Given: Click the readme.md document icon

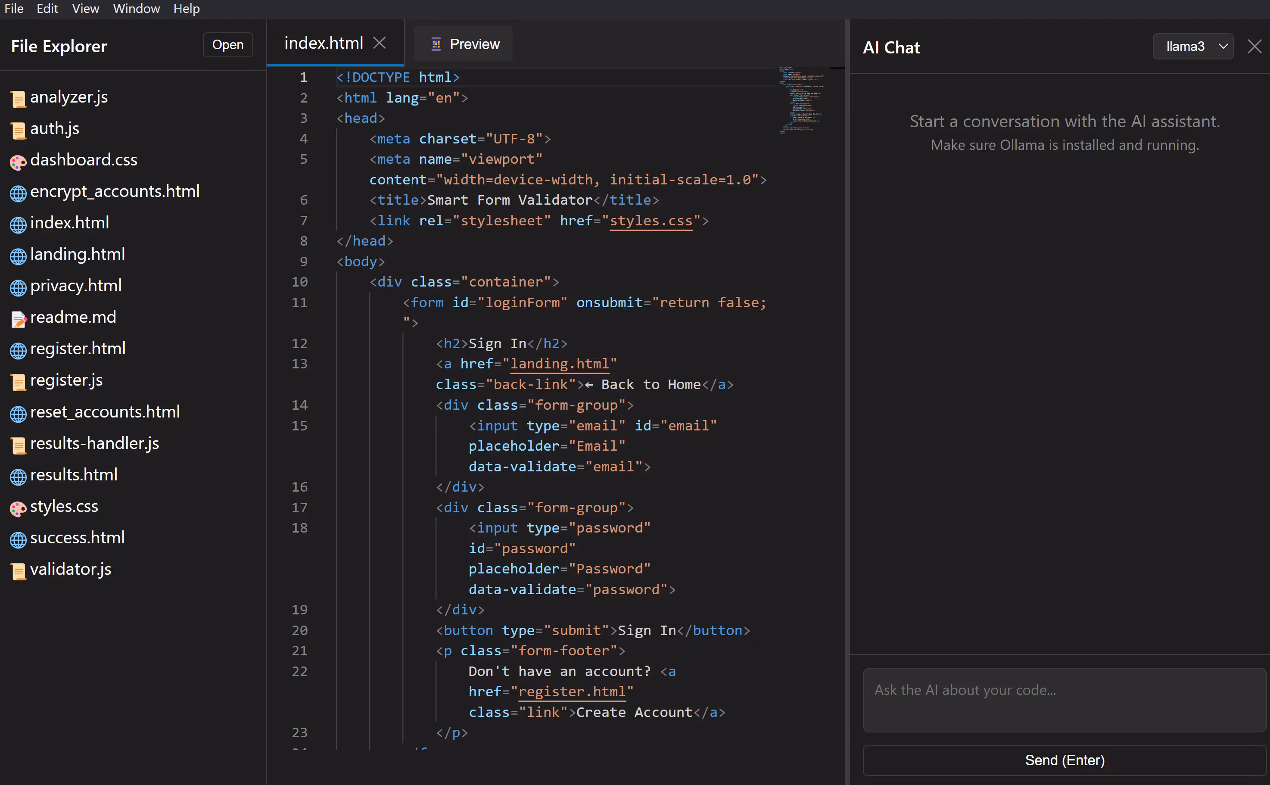Looking at the screenshot, I should pyautogui.click(x=18, y=319).
